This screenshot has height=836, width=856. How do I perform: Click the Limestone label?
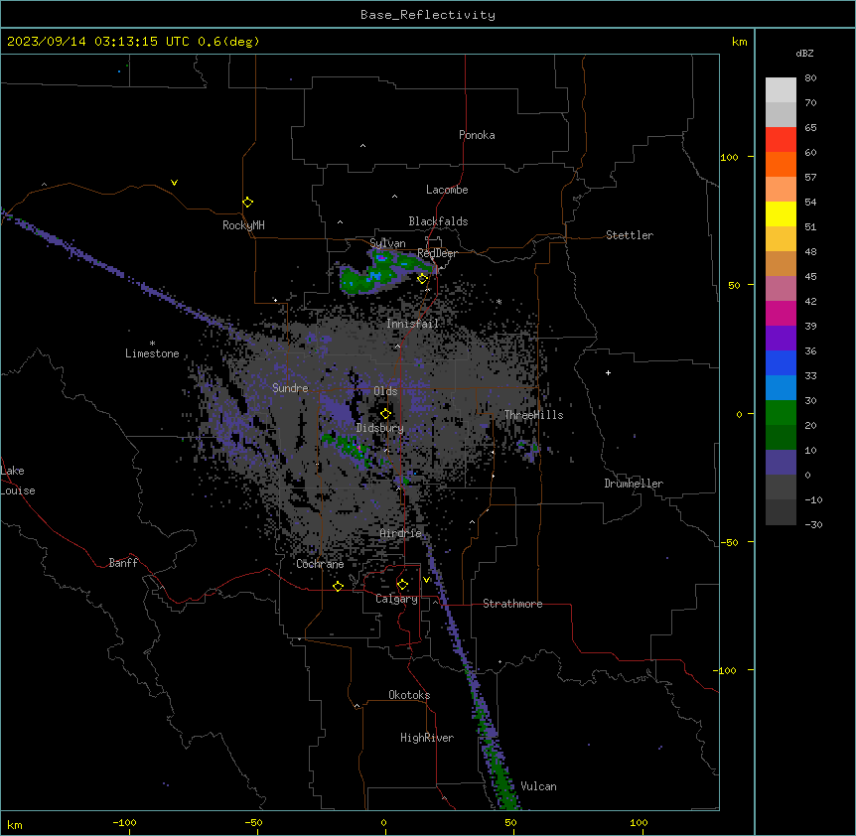[152, 353]
